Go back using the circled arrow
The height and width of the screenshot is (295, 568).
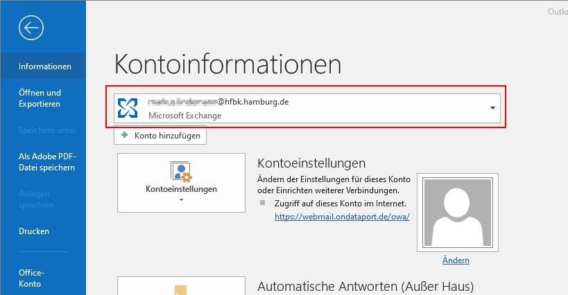31,28
